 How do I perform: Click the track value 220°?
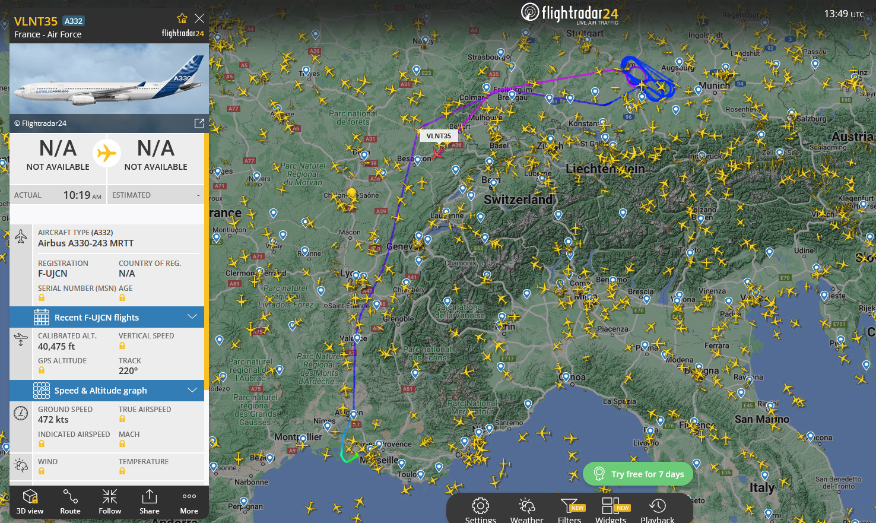(x=128, y=371)
